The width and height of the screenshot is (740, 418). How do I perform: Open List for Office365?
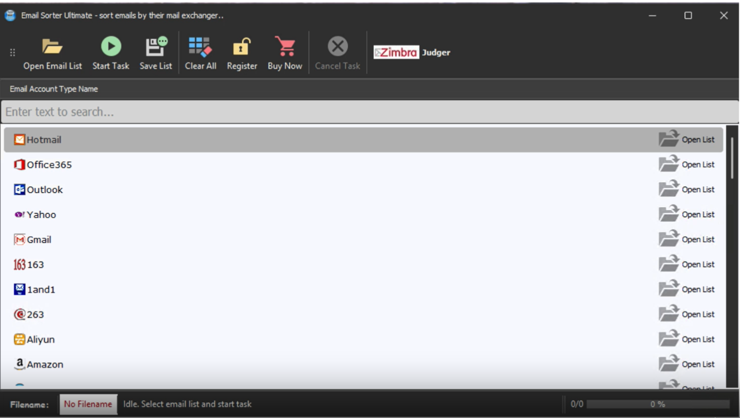pos(687,164)
